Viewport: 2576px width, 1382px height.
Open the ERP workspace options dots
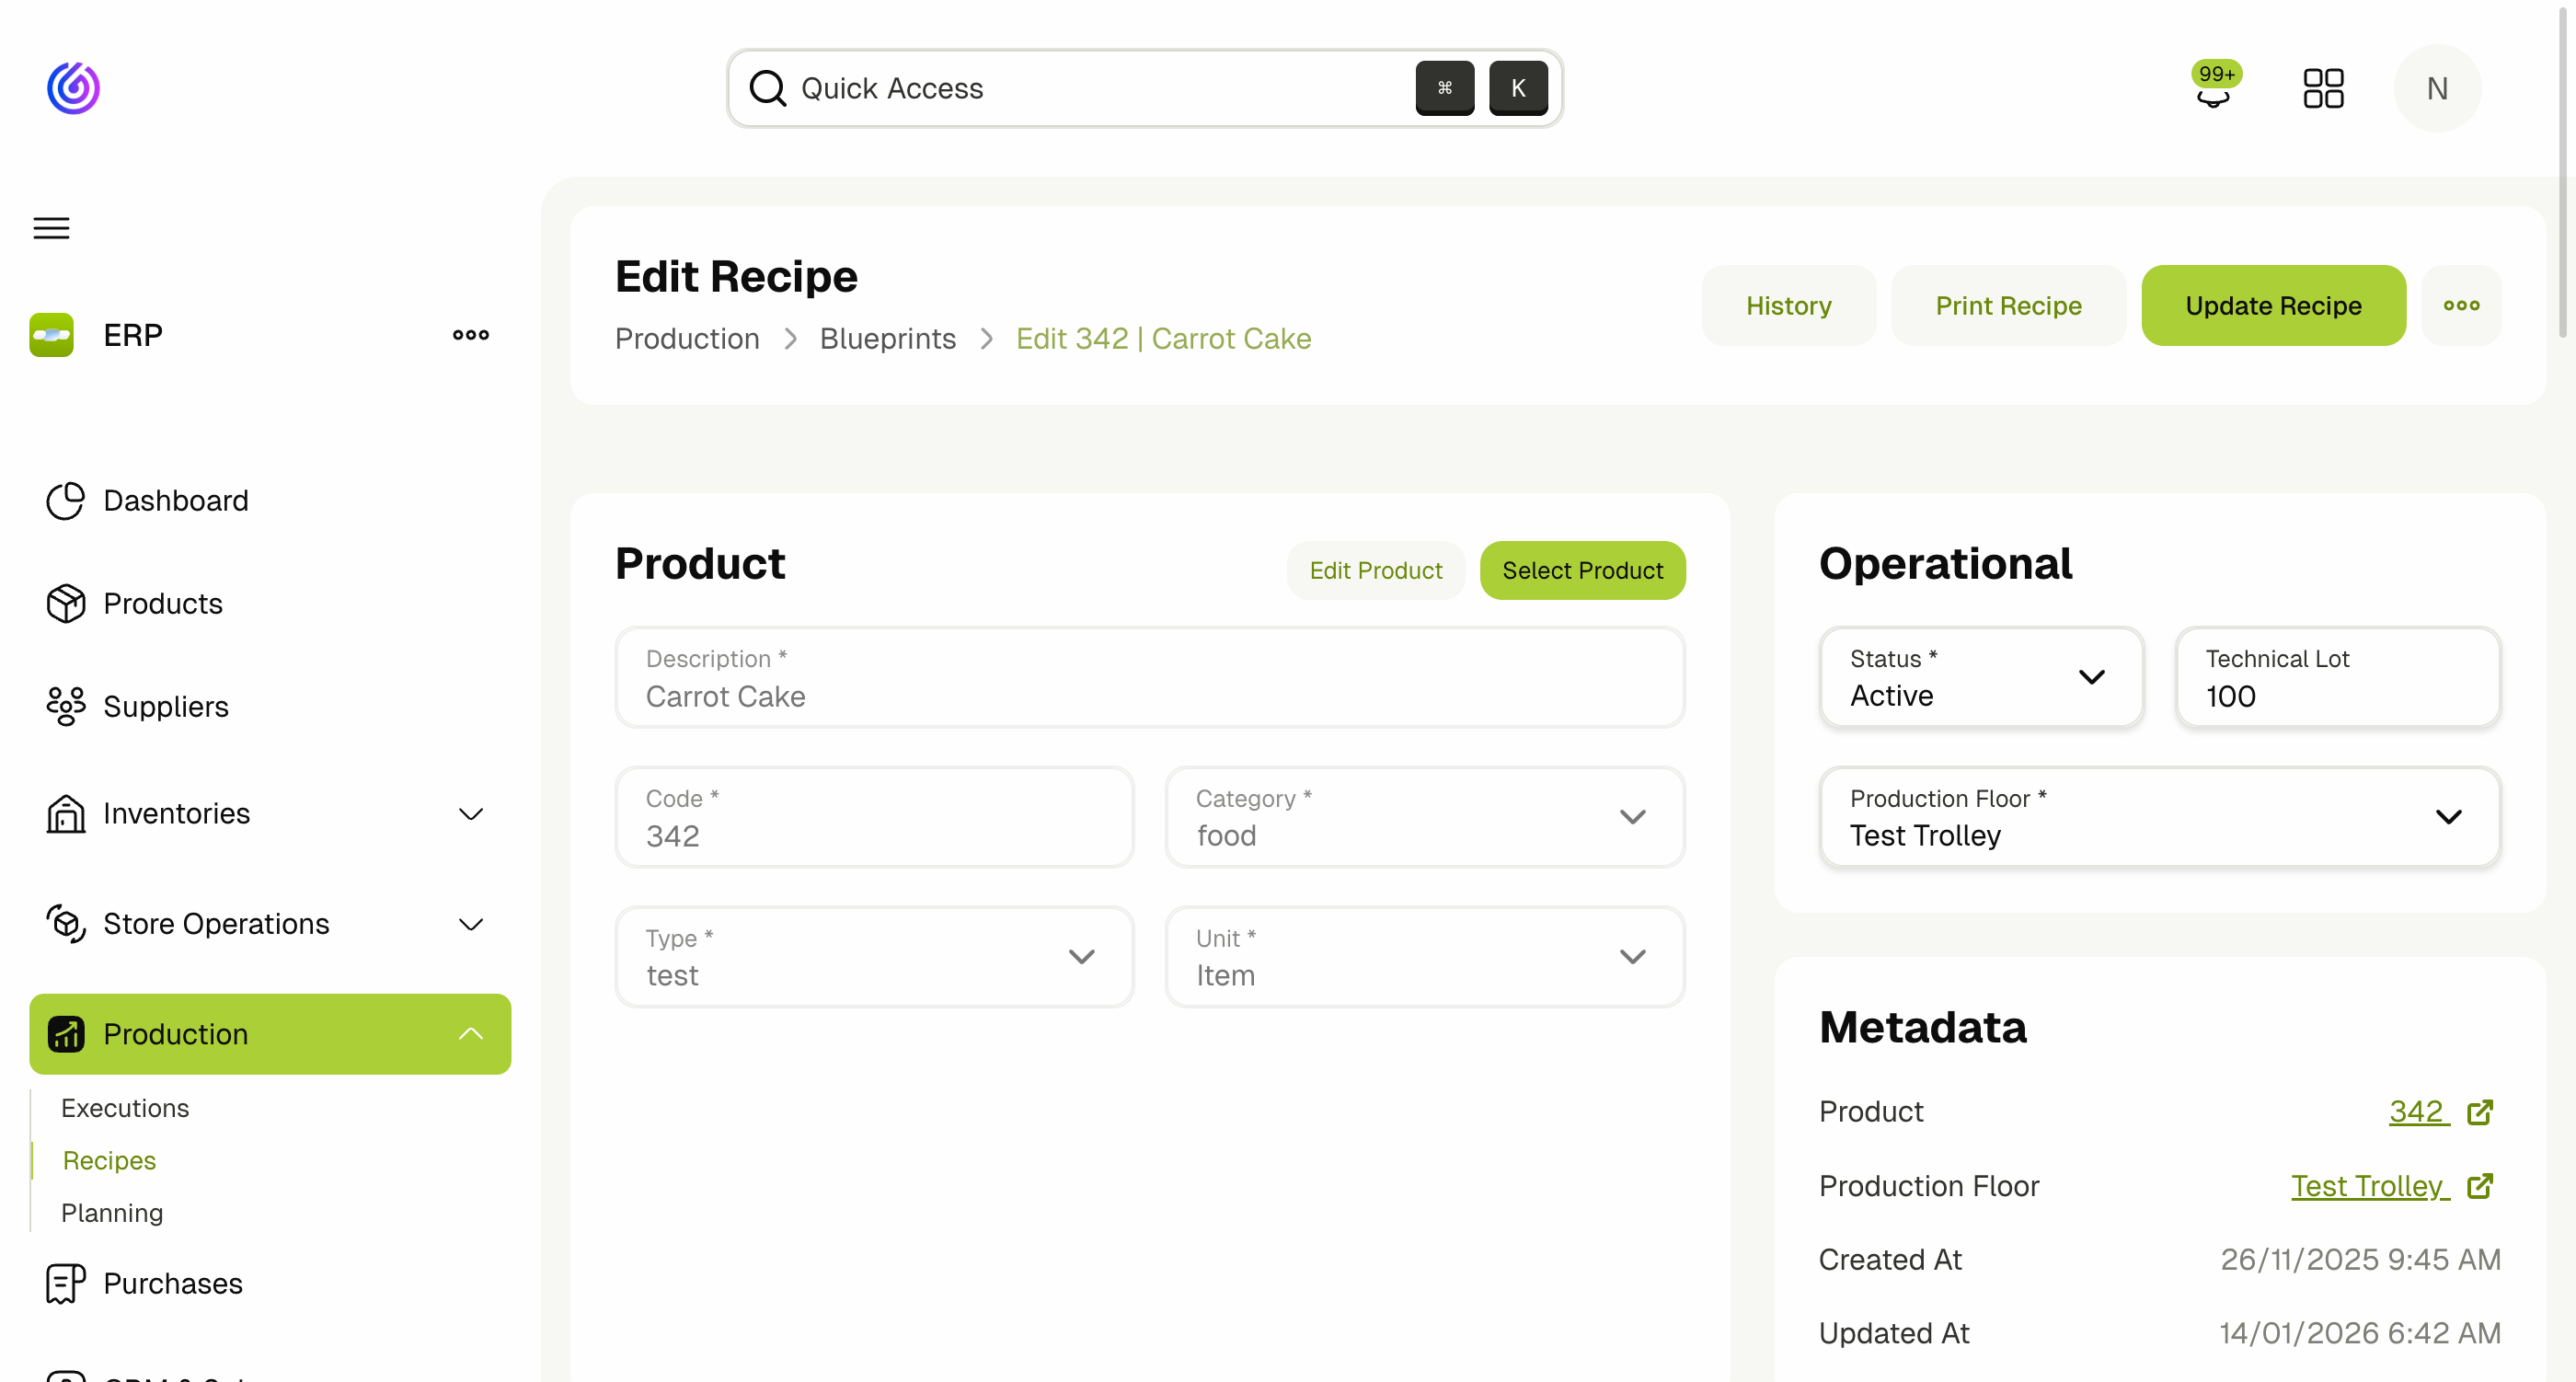[x=469, y=335]
